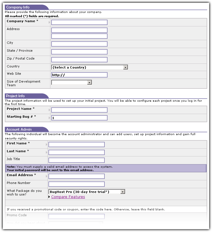This screenshot has height=232, width=212.
Task: Focus the Last Name input field
Action: [76, 153]
